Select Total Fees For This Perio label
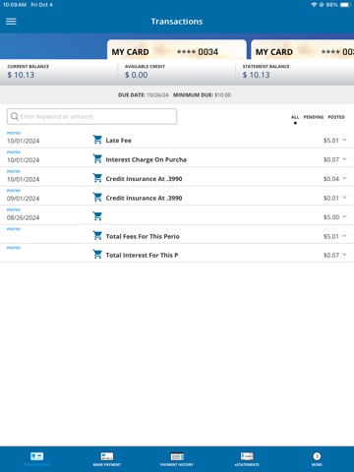The width and height of the screenshot is (354, 472). [x=143, y=236]
